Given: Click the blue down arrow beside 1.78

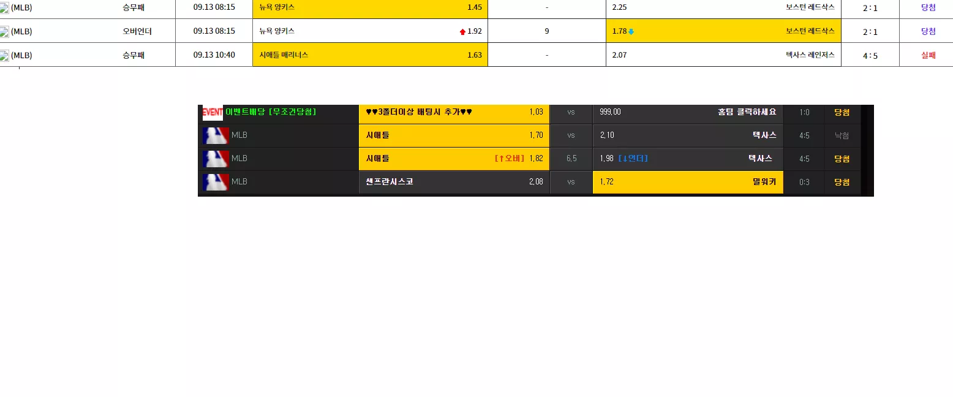Looking at the screenshot, I should pos(631,31).
